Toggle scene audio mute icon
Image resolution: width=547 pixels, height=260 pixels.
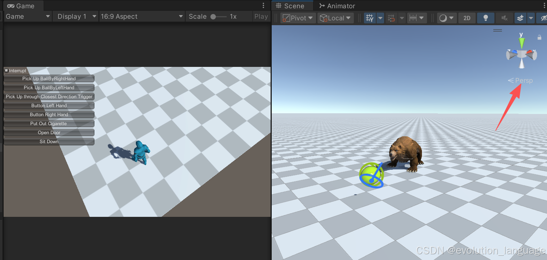tap(504, 18)
